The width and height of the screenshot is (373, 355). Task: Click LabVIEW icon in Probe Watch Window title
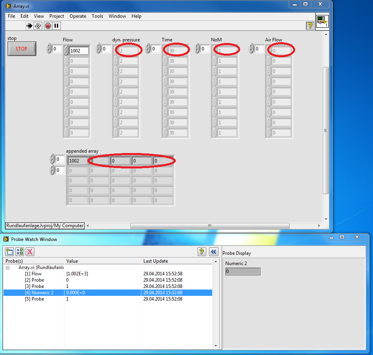(6, 239)
